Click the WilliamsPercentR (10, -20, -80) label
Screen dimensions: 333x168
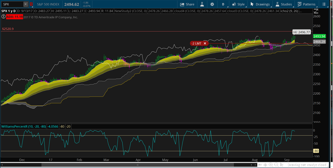tap(23, 126)
